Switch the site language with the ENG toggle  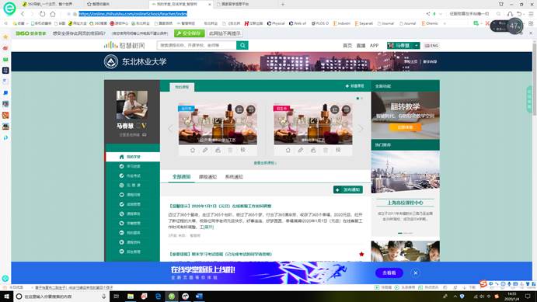[x=431, y=46]
